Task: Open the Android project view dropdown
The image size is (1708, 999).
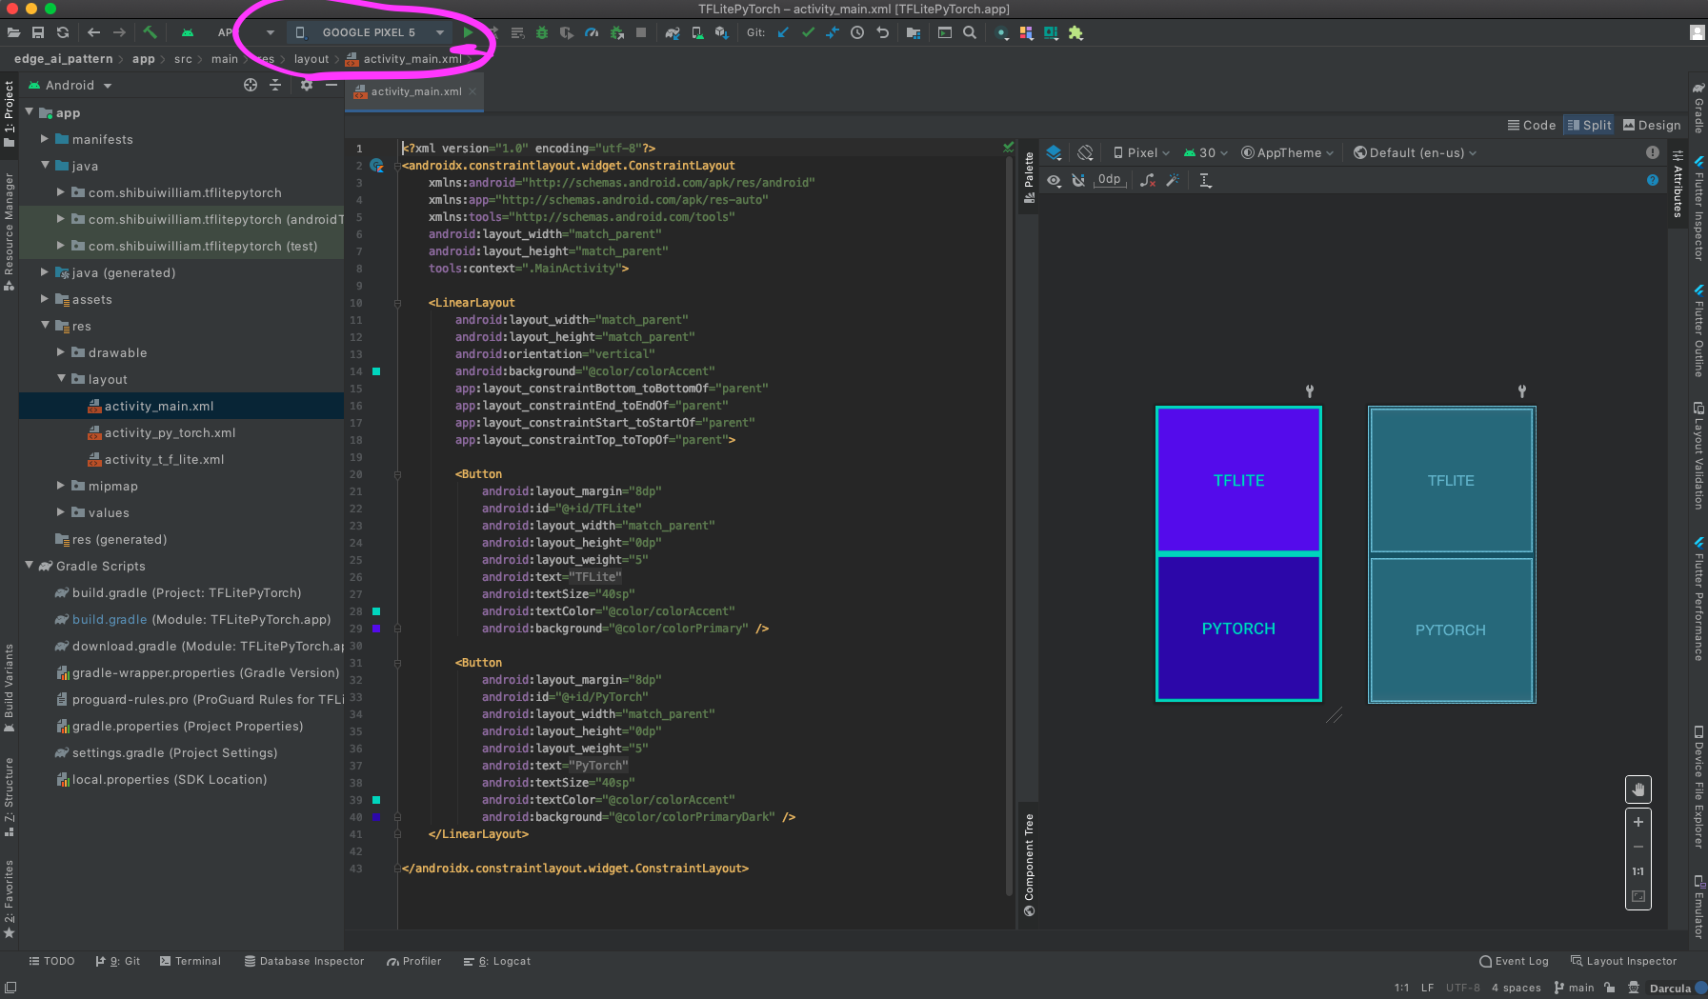Action: point(70,85)
